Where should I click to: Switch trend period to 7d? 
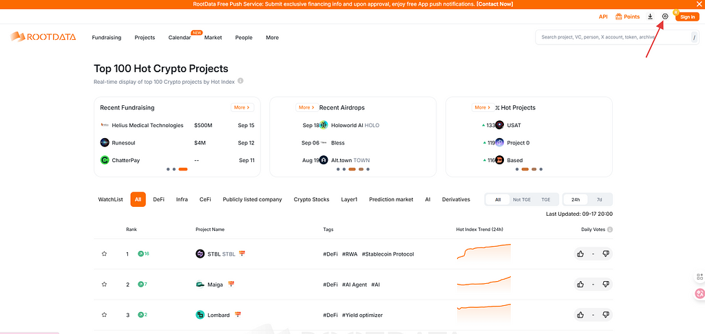[x=599, y=199]
